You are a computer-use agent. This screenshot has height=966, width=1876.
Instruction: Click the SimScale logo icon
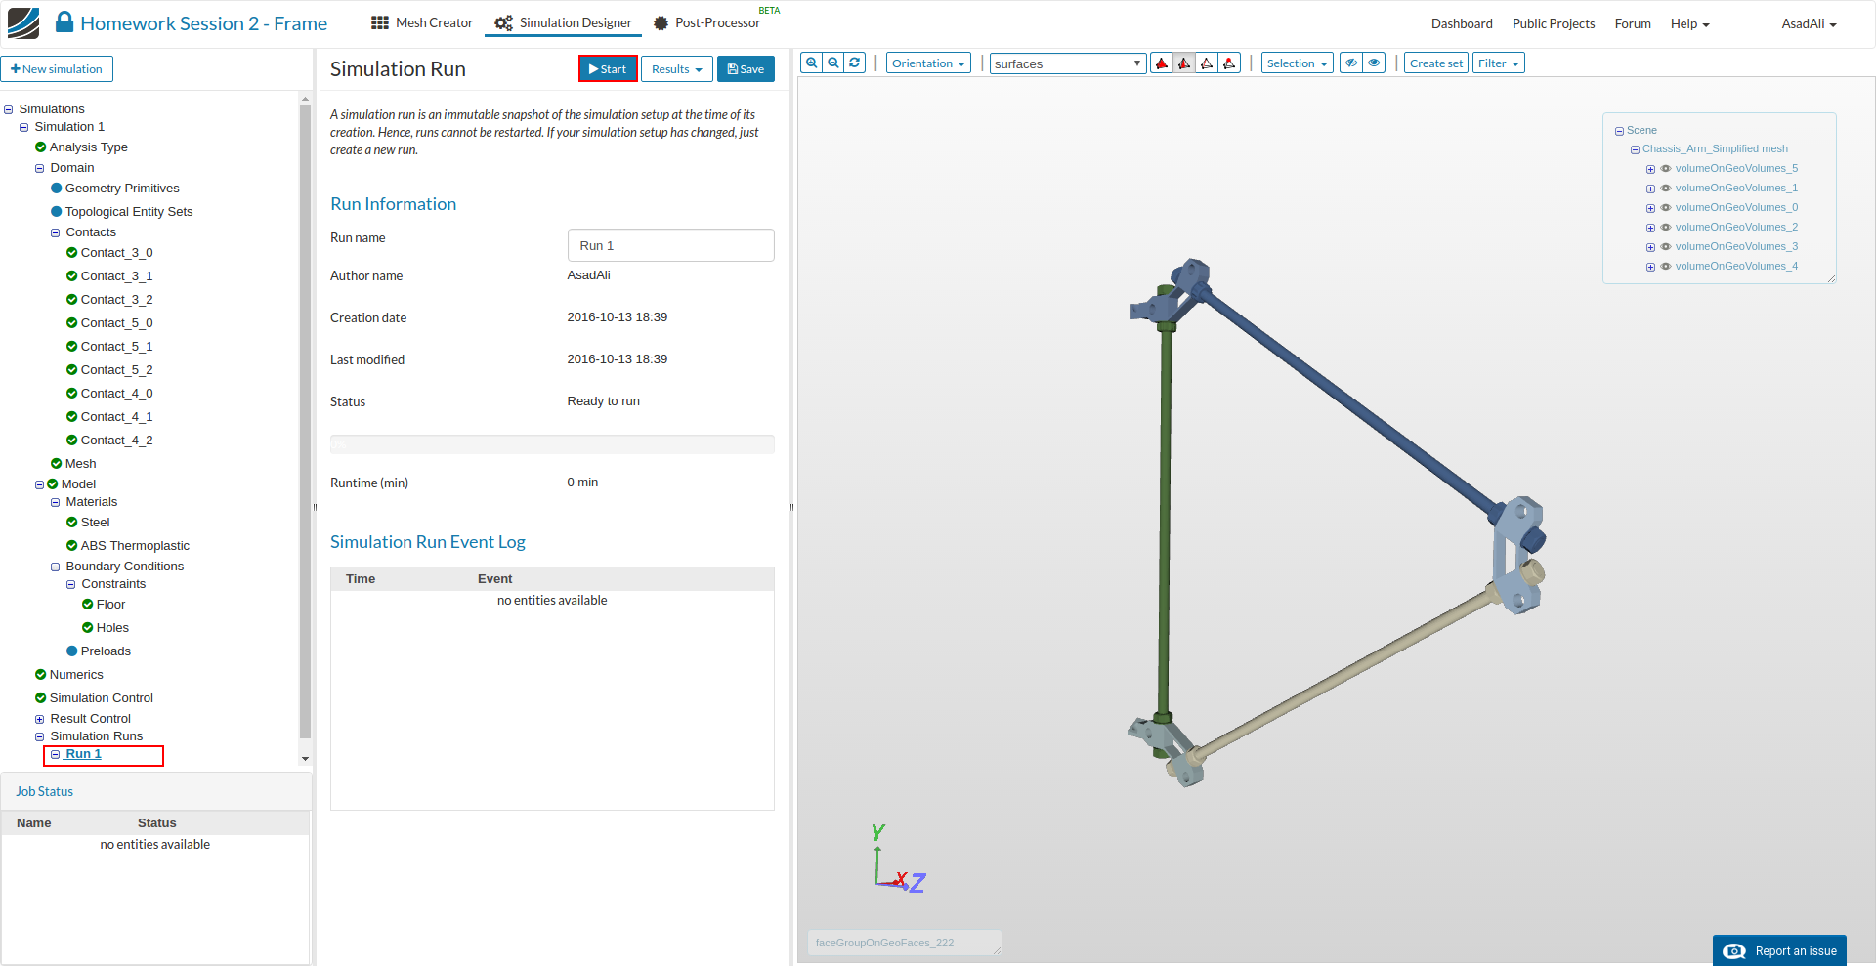coord(23,23)
